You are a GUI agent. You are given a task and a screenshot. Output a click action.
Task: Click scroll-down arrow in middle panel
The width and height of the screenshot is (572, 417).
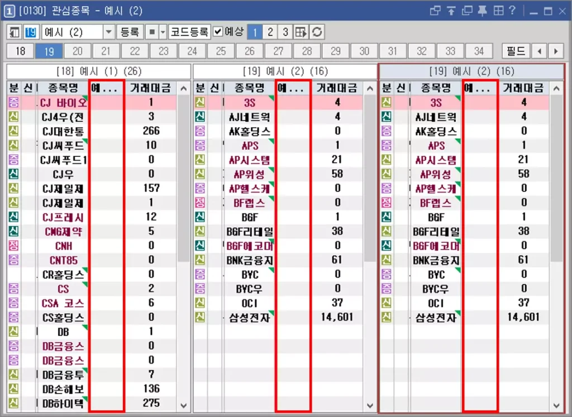(x=370, y=405)
